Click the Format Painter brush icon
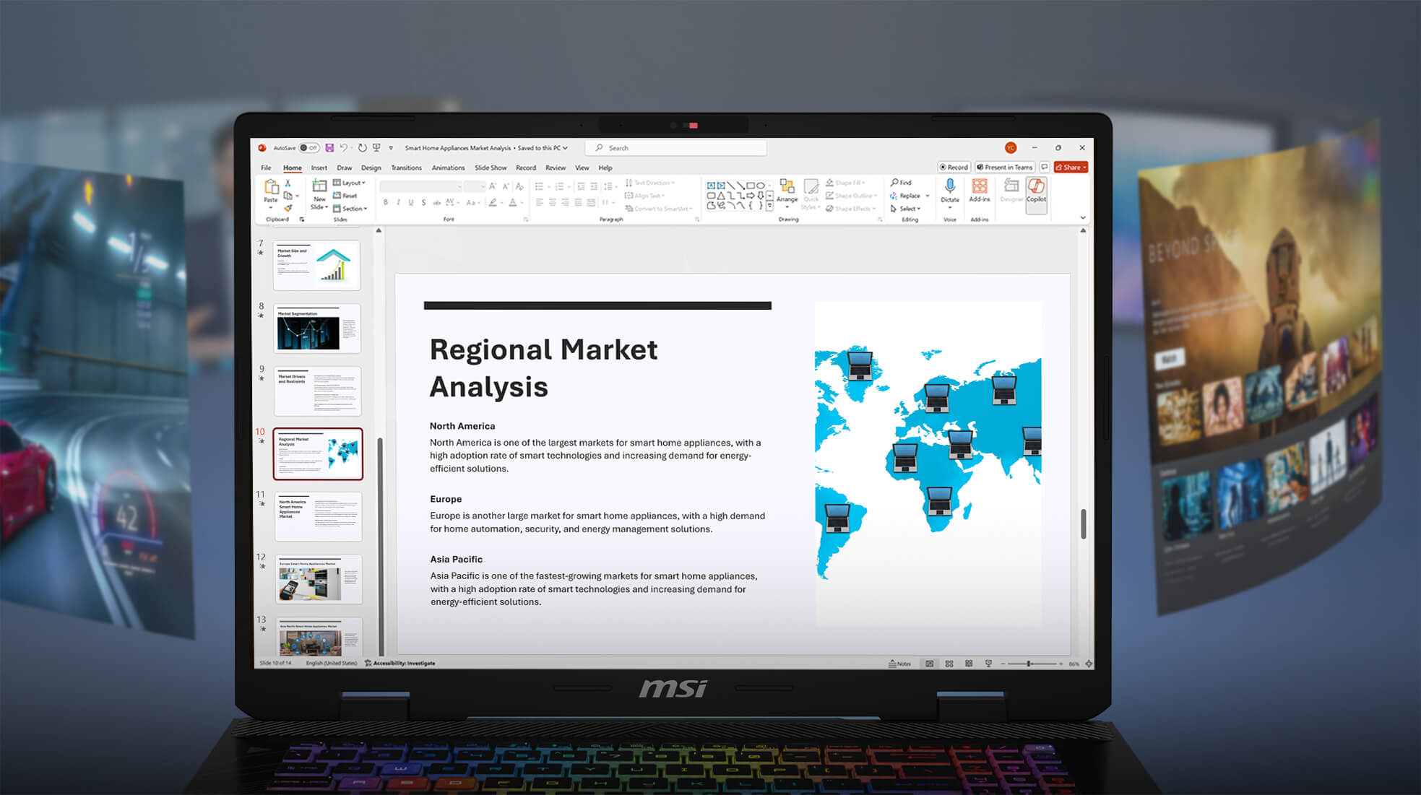This screenshot has height=795, width=1421. pyautogui.click(x=288, y=208)
